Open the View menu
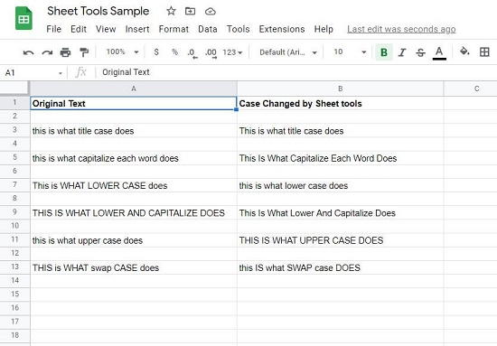 click(x=106, y=29)
